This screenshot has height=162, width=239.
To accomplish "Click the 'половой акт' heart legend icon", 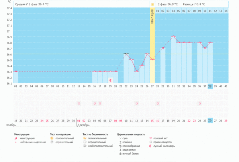I will (150, 138).
